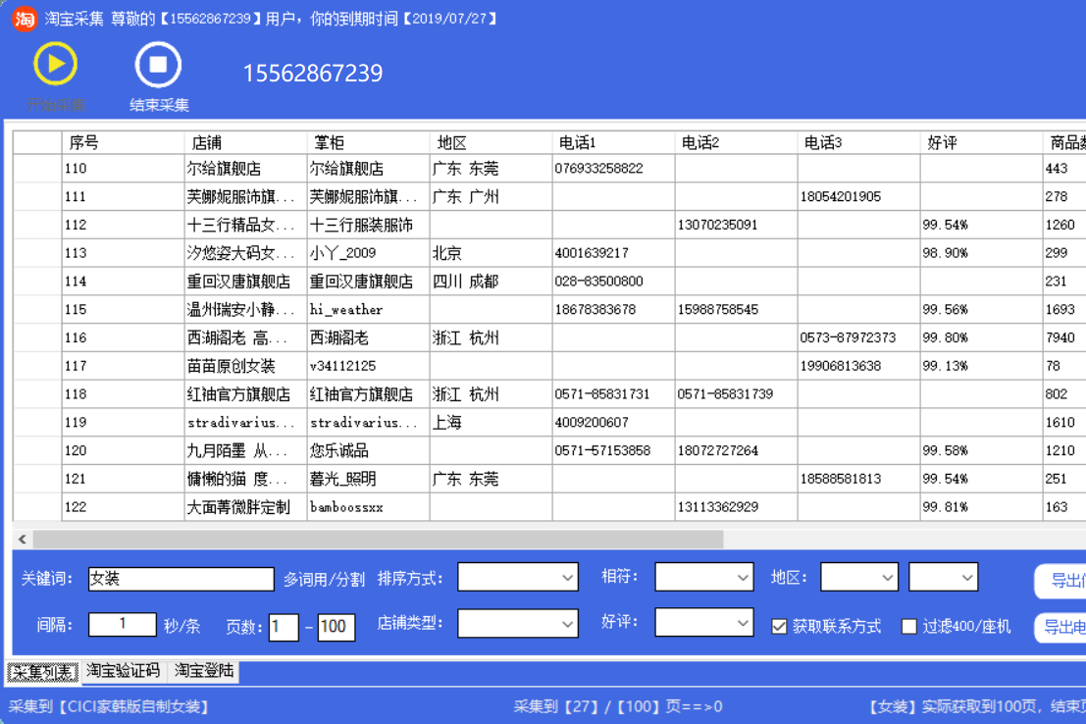The width and height of the screenshot is (1086, 724).
Task: Select the rating cell 98.90%
Action: pos(981,253)
